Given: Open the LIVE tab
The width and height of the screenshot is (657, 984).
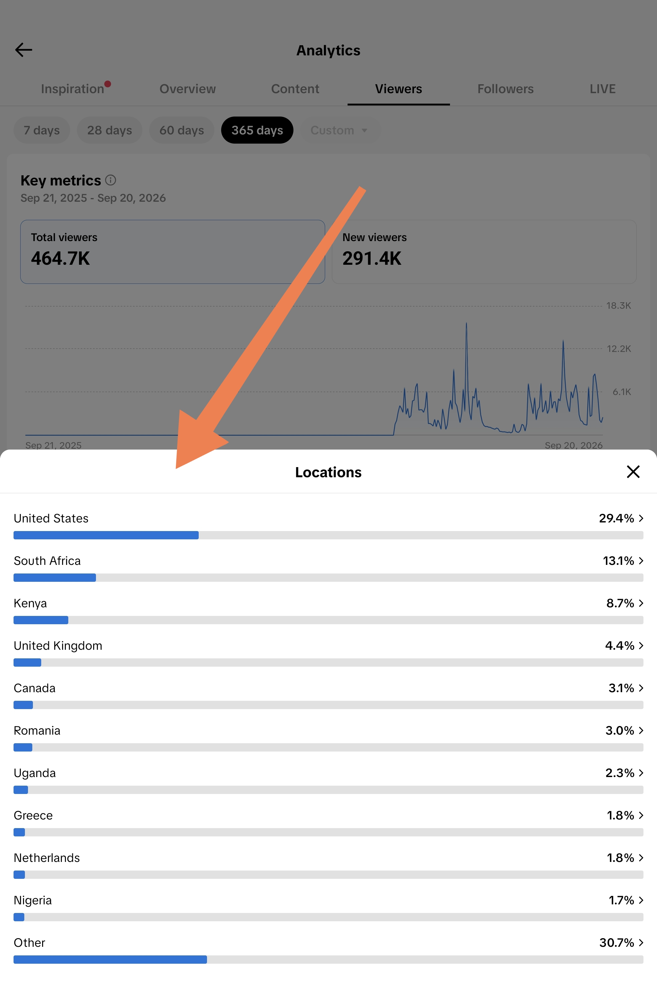Looking at the screenshot, I should point(603,89).
